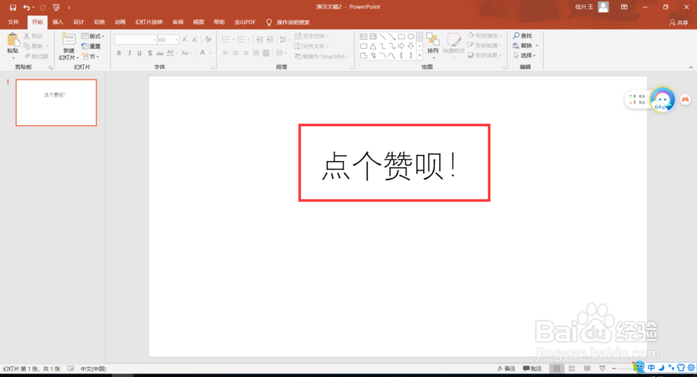Toggle Underline formatting
Screen dimensions: 697x377
pyautogui.click(x=139, y=53)
